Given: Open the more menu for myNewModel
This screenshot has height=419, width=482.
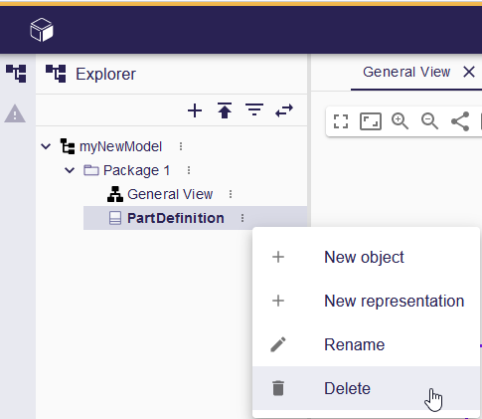Looking at the screenshot, I should [x=181, y=146].
